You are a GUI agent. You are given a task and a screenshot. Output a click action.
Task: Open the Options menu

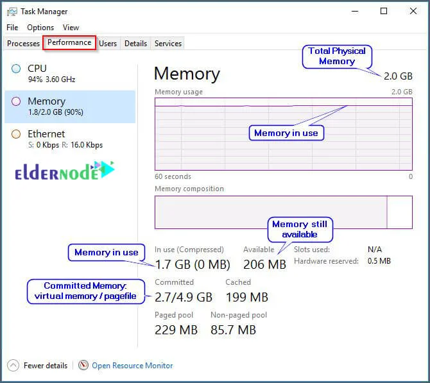coord(40,28)
